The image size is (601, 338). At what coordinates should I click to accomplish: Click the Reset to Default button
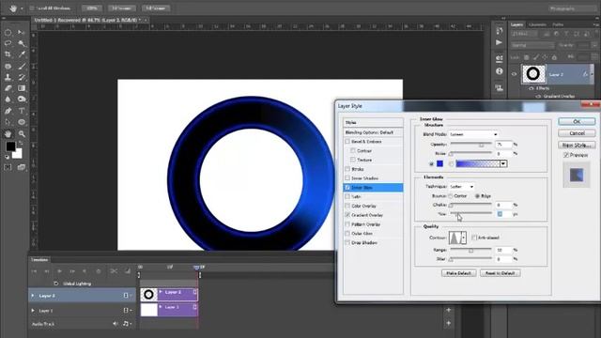pos(501,273)
